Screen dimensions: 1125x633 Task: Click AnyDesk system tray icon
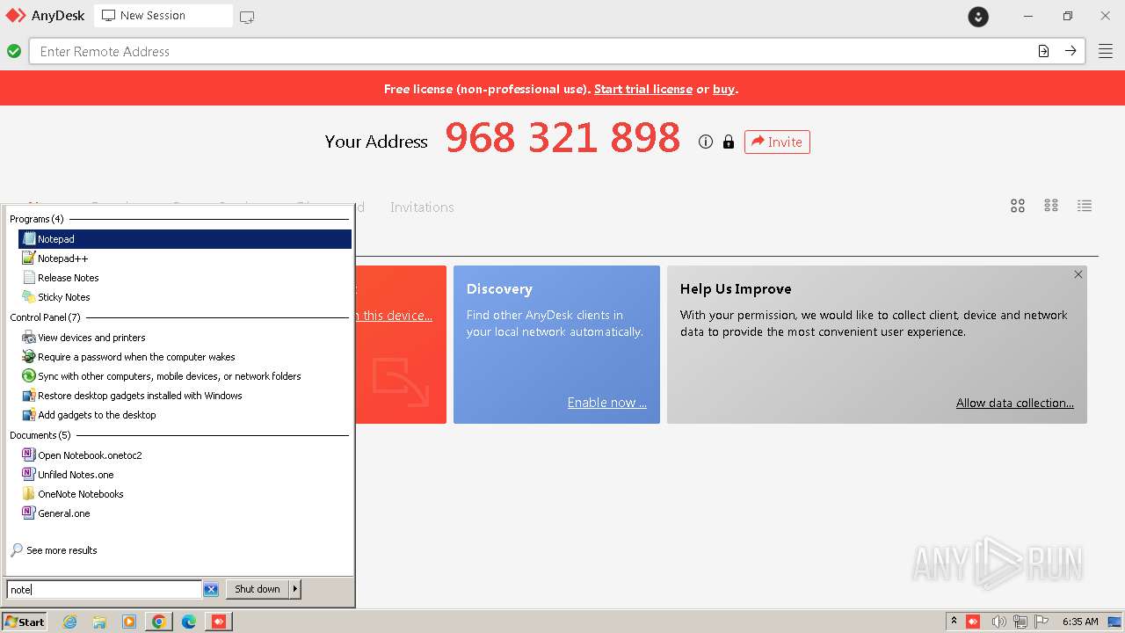click(973, 622)
